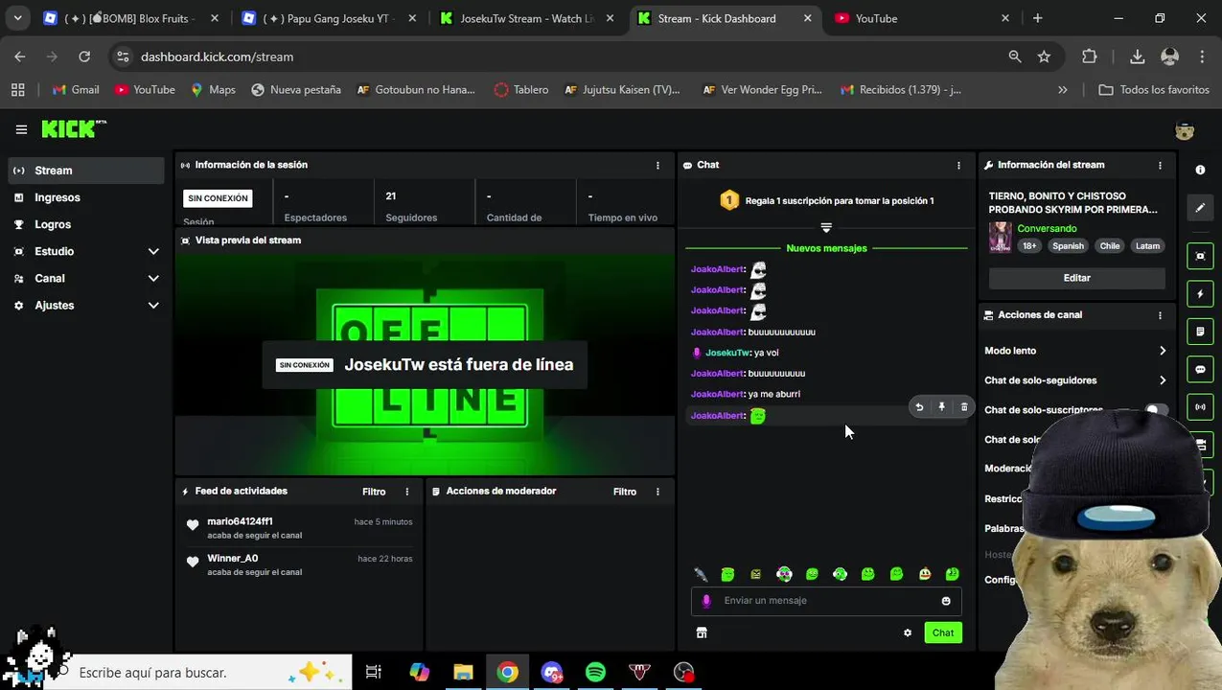Image resolution: width=1222 pixels, height=690 pixels.
Task: Select the pink-glasses quick emote
Action: coord(784,574)
